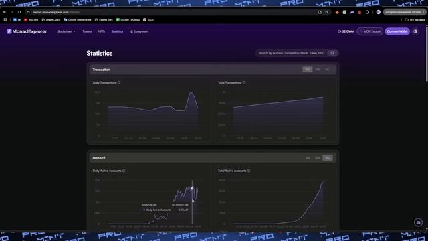Click the Account section header
Screen dimensions: 428x241
pyautogui.click(x=213, y=158)
